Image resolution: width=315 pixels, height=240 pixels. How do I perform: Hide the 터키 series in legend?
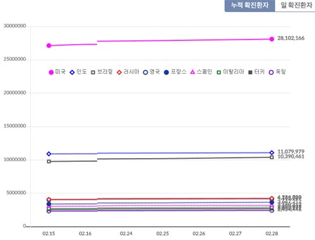(256, 72)
